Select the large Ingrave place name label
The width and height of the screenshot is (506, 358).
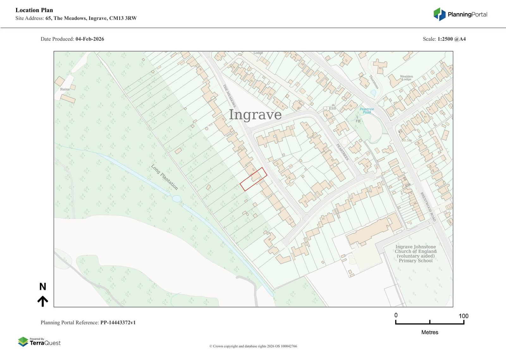[255, 114]
